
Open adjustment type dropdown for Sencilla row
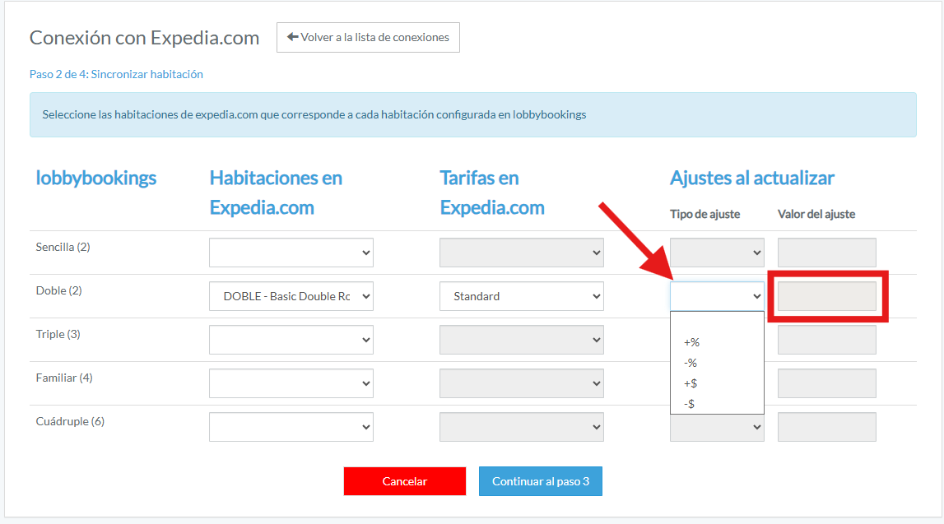[x=717, y=253]
